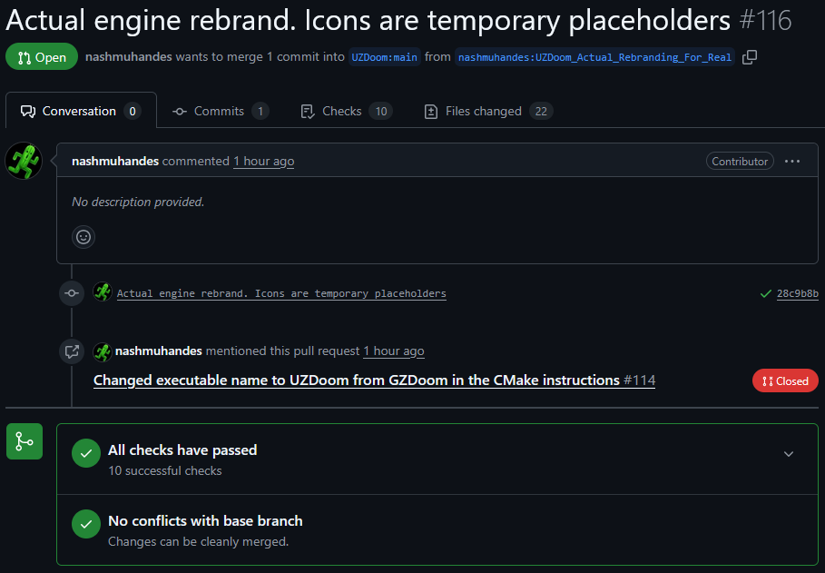Click the 'Changes can be cleanly merged.' text
The width and height of the screenshot is (825, 573).
[199, 541]
